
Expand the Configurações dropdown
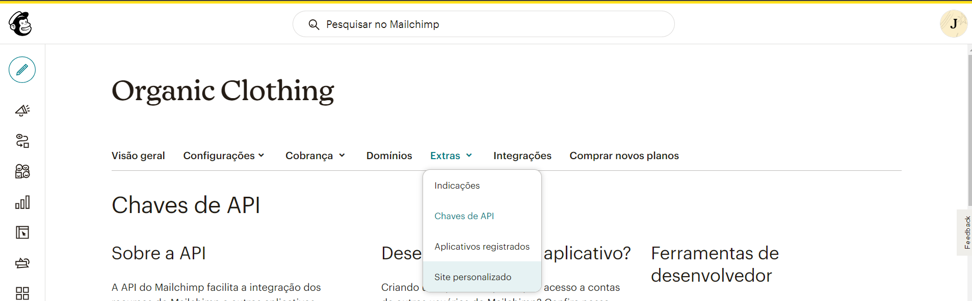(224, 156)
